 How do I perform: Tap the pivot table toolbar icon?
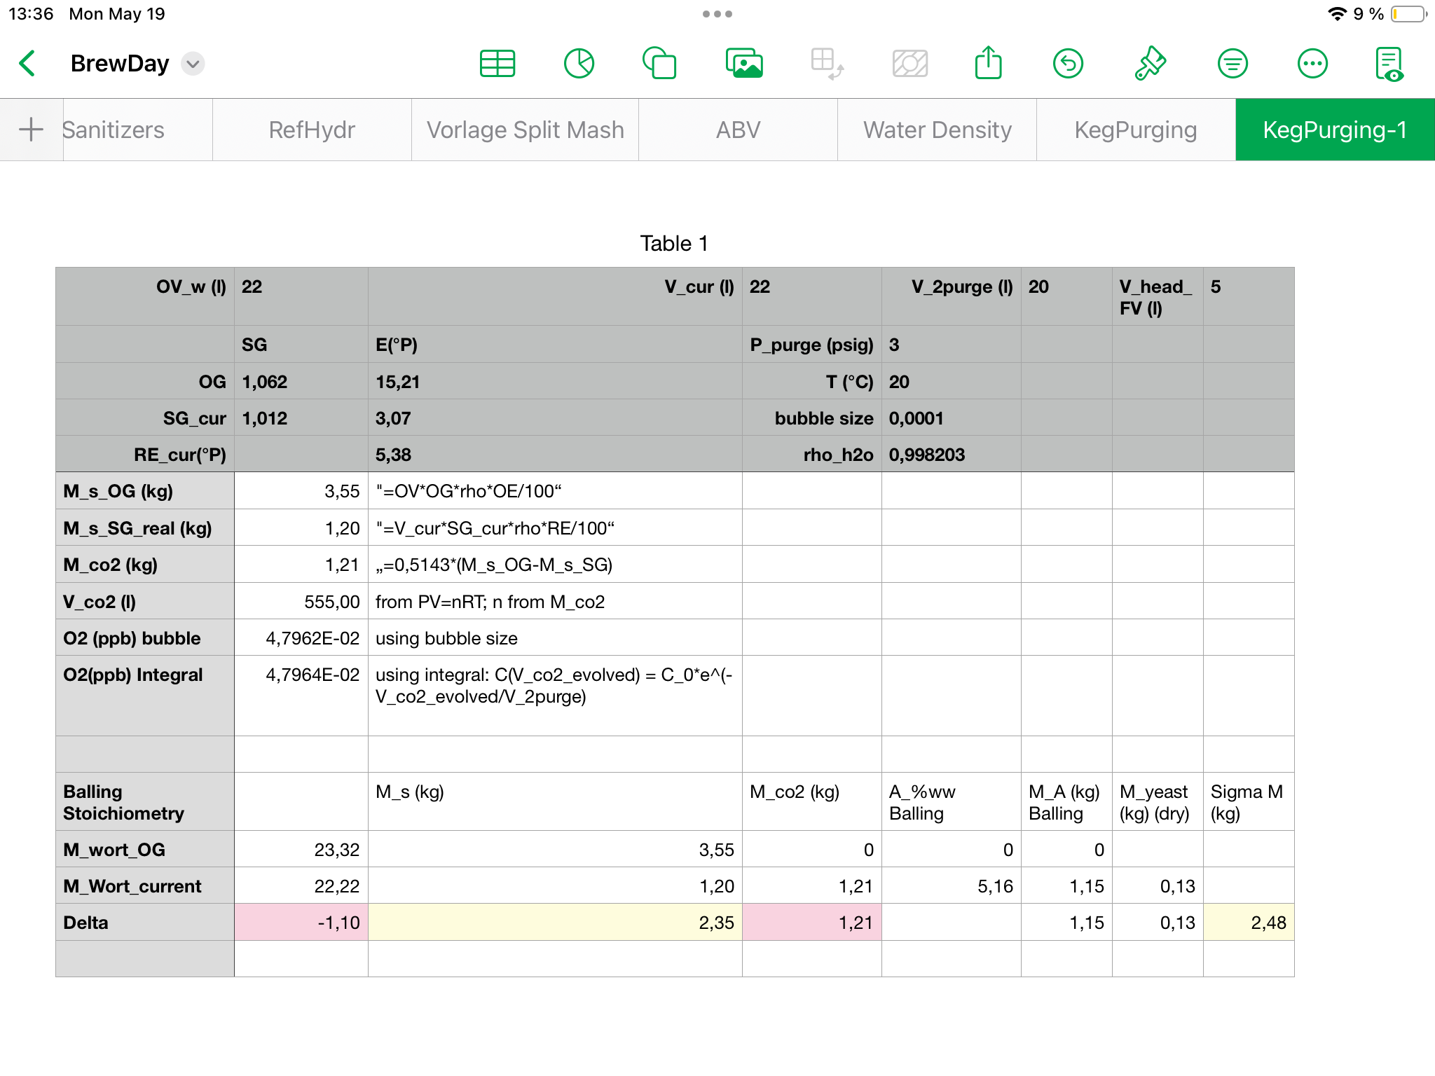827,64
